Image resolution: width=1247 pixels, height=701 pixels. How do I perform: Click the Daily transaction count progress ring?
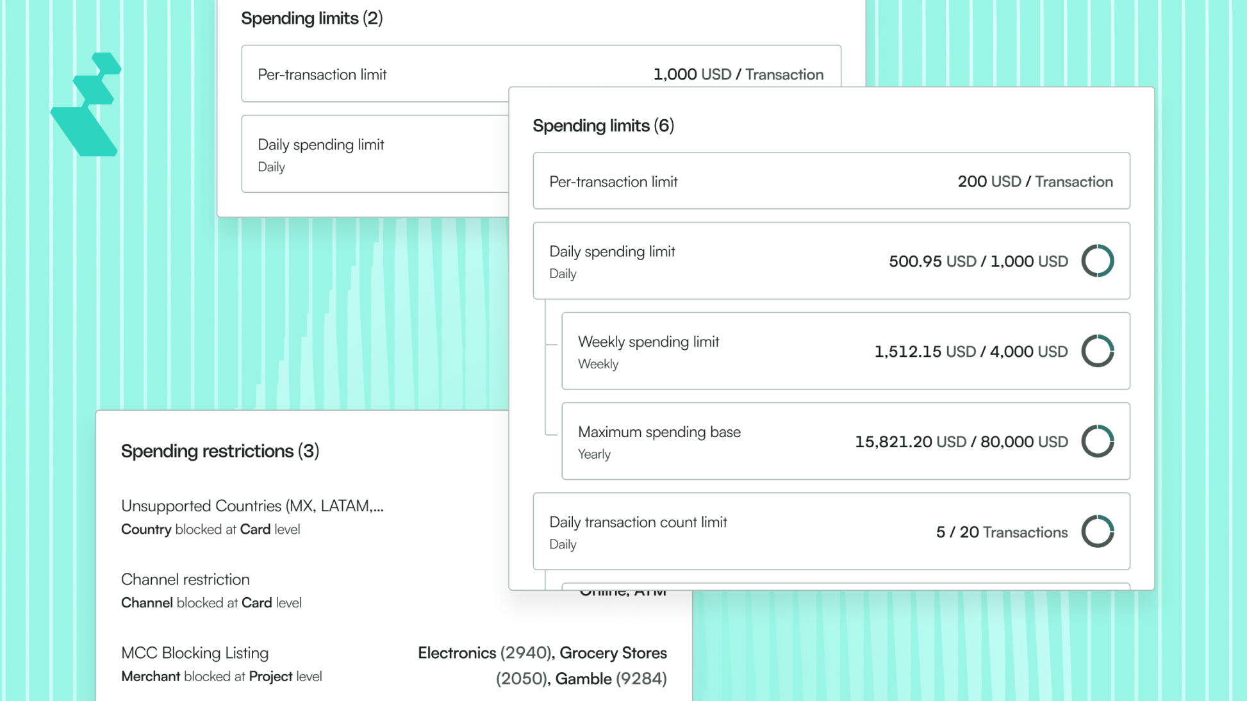[1098, 532]
